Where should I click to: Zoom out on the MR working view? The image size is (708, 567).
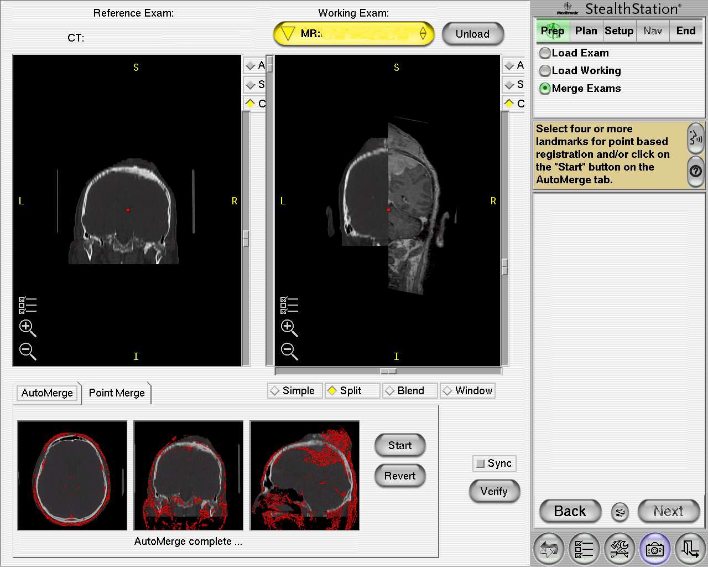[x=289, y=350]
